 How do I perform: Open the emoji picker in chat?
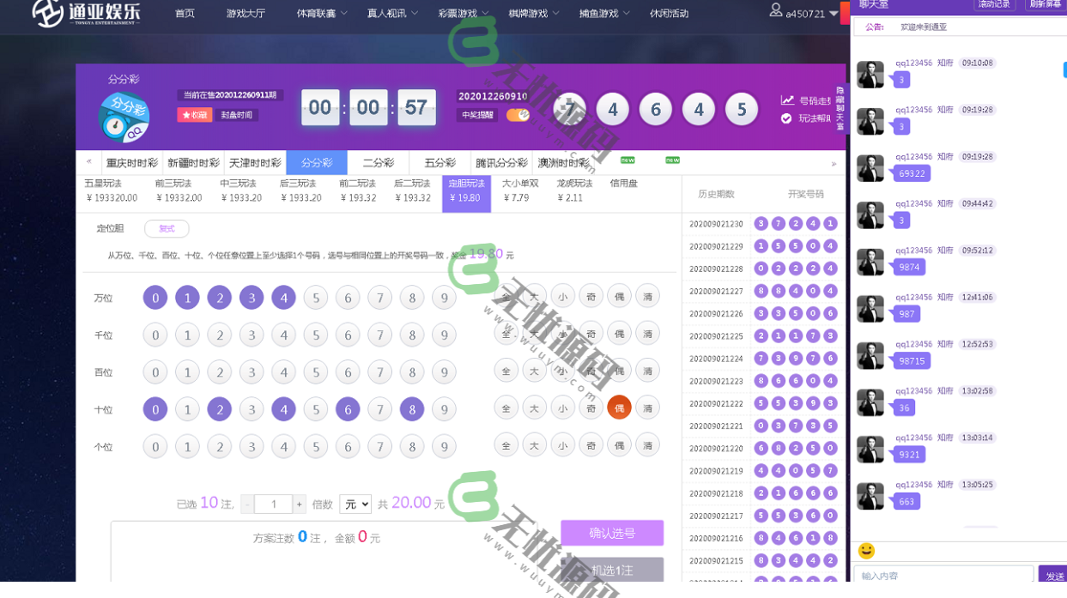pos(866,551)
